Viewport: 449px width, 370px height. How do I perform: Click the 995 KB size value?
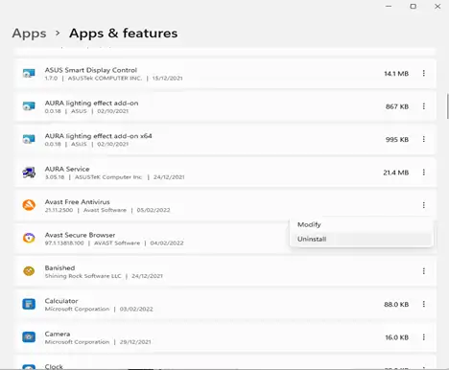[397, 139]
